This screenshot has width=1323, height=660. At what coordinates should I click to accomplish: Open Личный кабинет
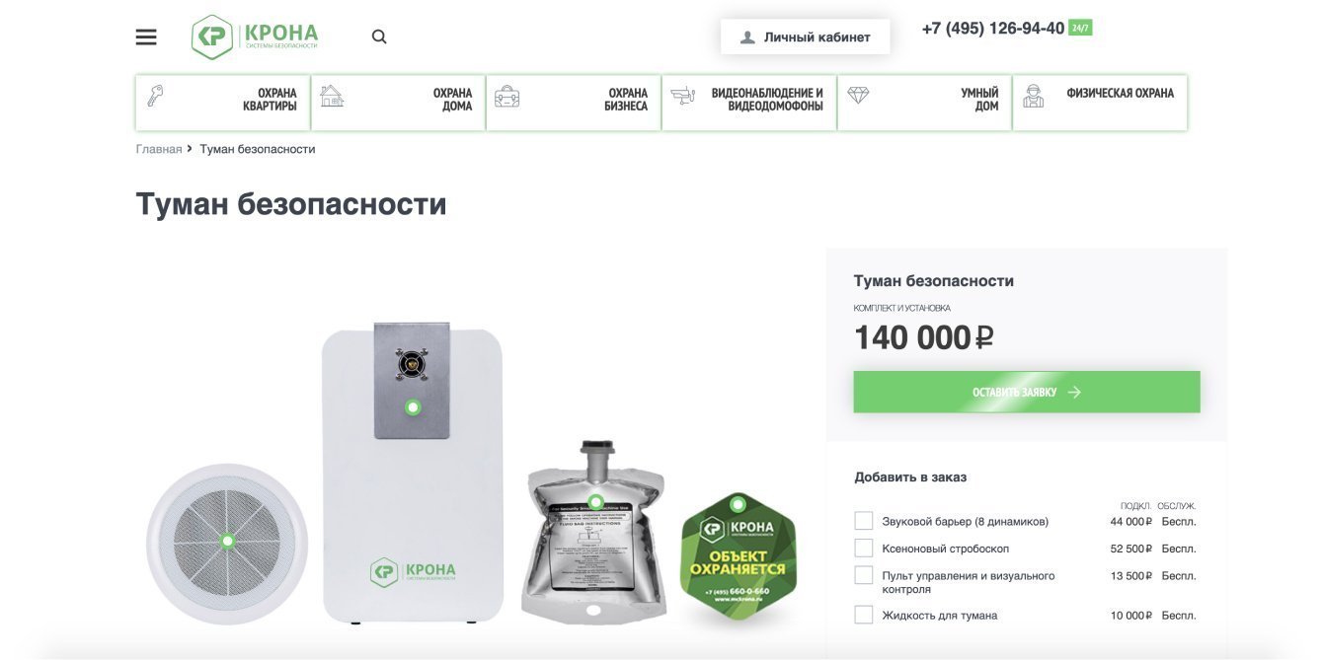pos(806,37)
